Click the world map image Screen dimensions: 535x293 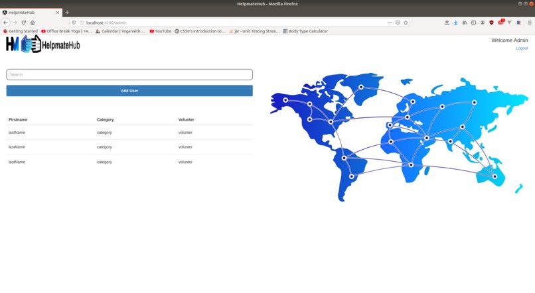(399, 137)
